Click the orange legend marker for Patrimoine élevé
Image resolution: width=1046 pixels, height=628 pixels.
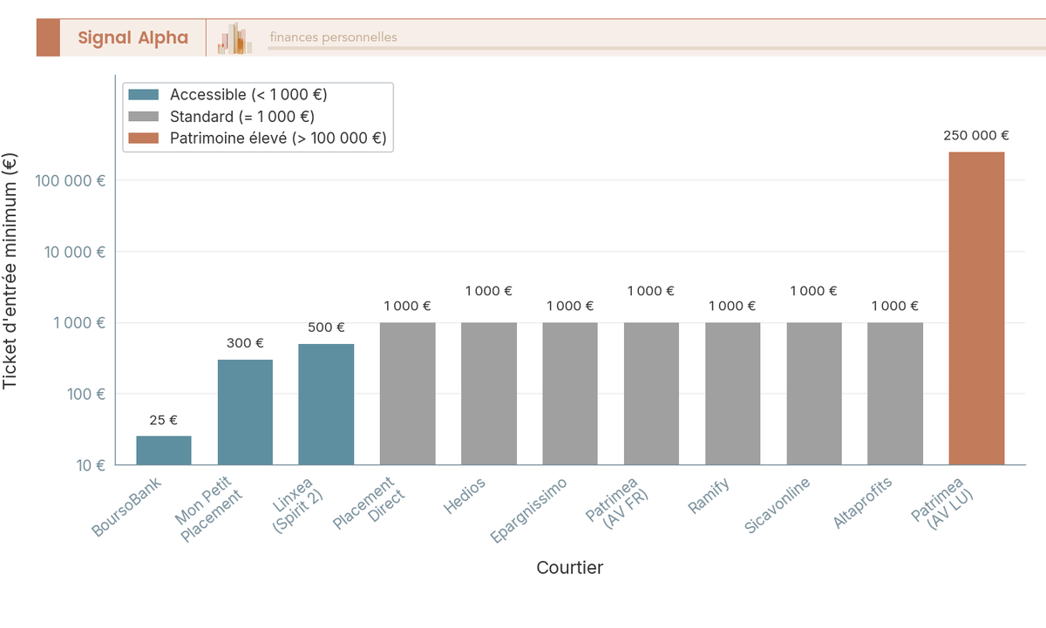[143, 138]
